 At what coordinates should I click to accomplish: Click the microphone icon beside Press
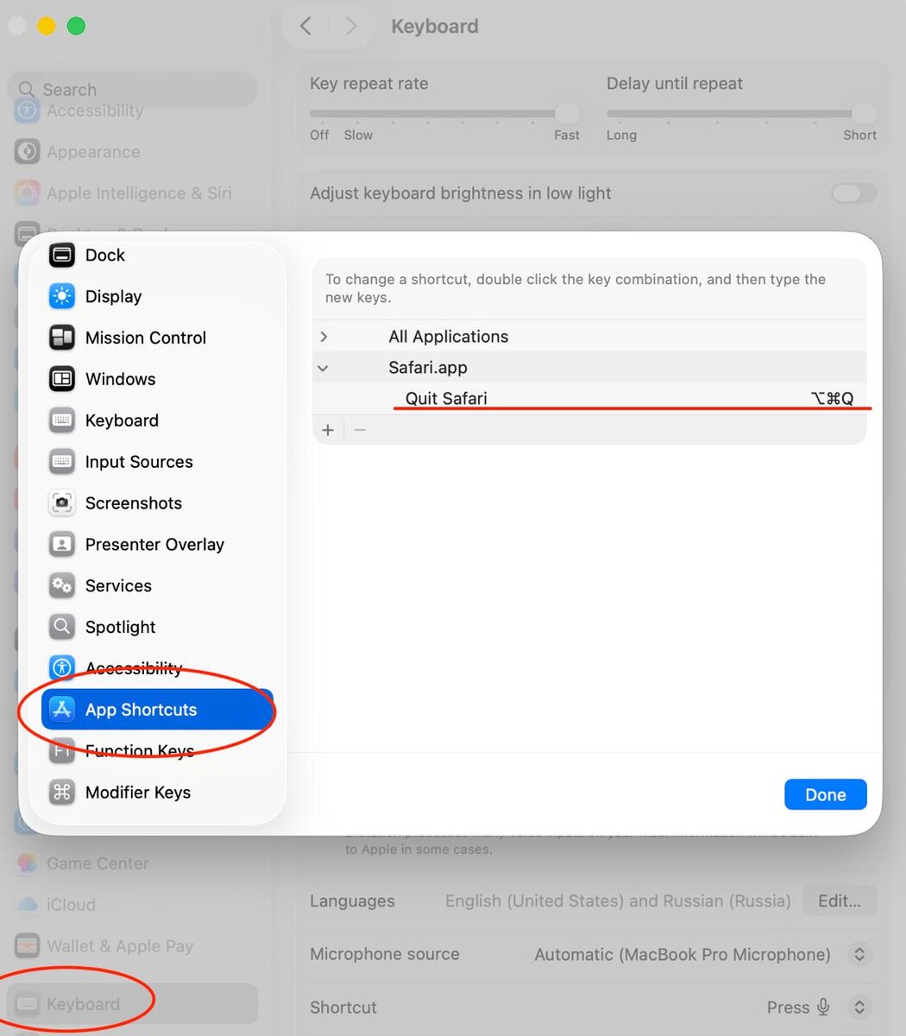pos(824,1008)
